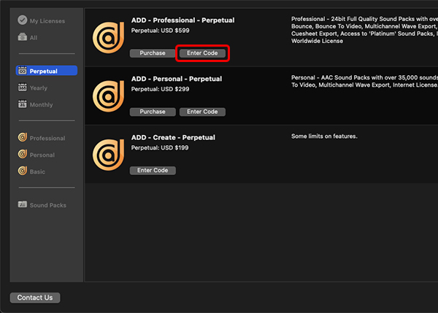
Task: Purchase ADD Professional Perpetual license
Action: coord(153,53)
